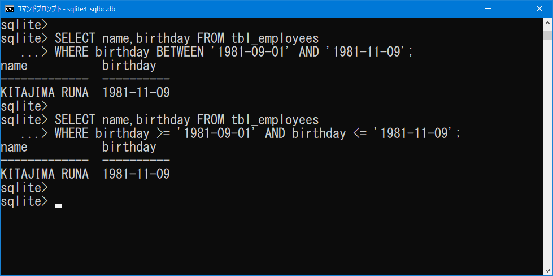Click the window title text 'sqlite3 sqlbc.db'
Viewport: 553px width, 276px height.
pos(94,9)
